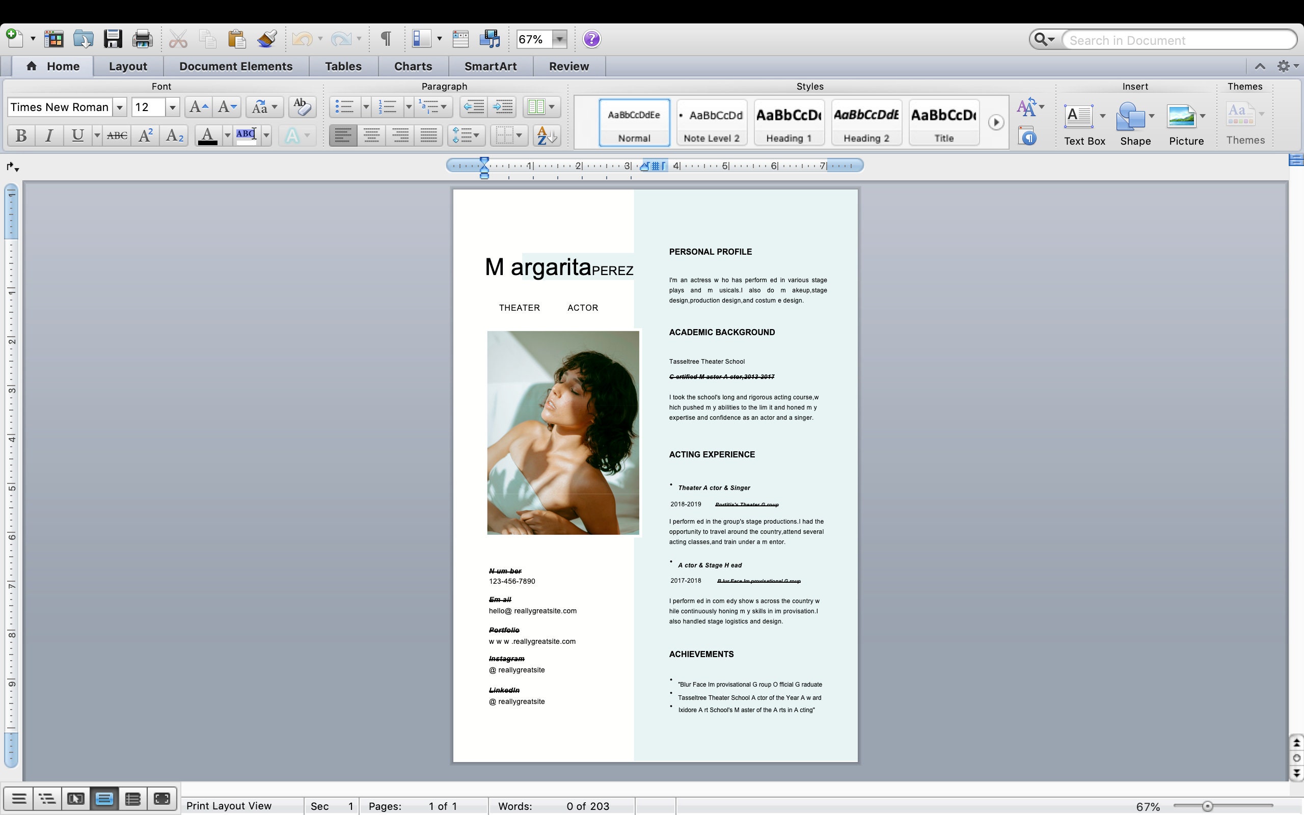Adjust the zoom slider at bottom right
1304x815 pixels.
click(1209, 806)
